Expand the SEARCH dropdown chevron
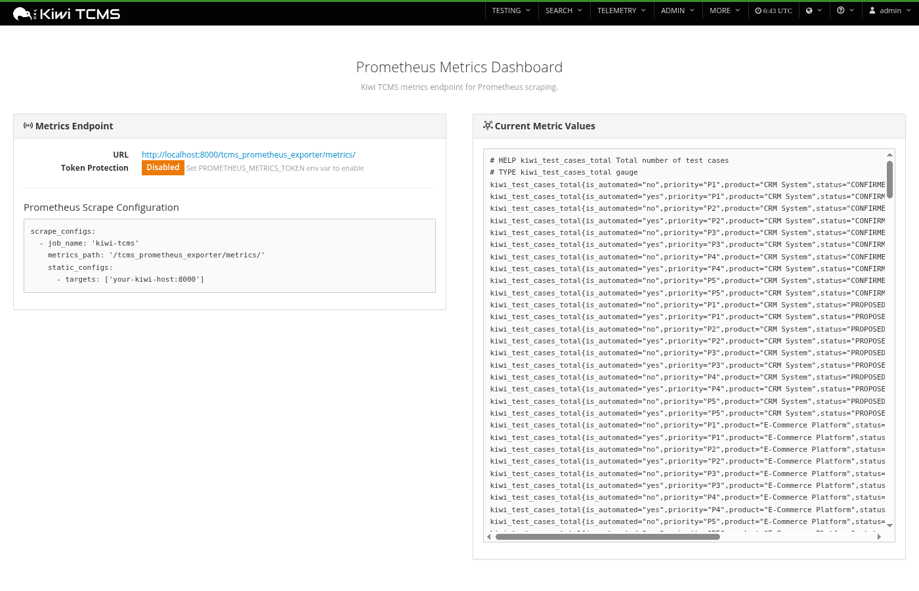 580,11
